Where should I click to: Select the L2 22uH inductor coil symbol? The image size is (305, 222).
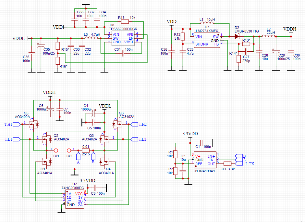click(268, 36)
